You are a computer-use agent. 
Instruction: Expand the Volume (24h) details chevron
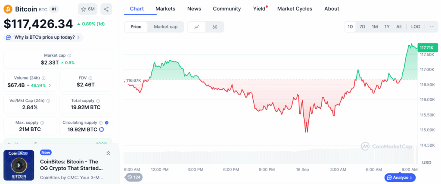click(x=50, y=85)
